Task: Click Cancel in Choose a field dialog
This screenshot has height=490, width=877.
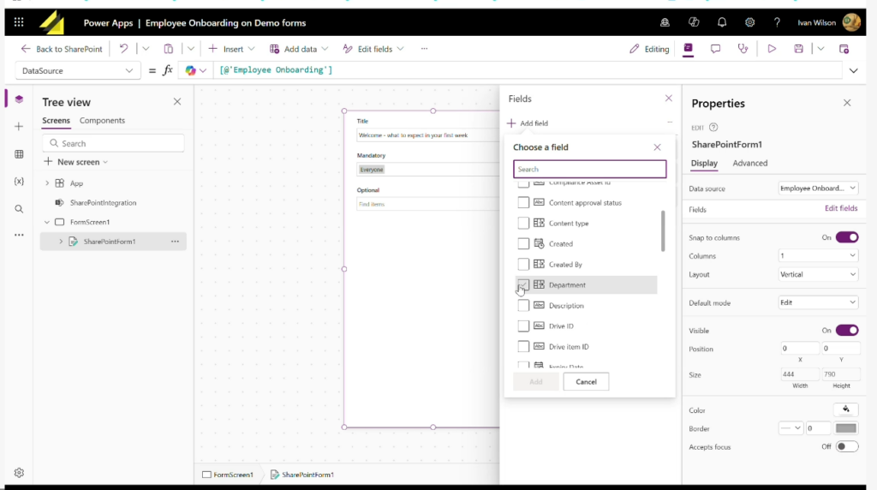Action: coord(586,381)
